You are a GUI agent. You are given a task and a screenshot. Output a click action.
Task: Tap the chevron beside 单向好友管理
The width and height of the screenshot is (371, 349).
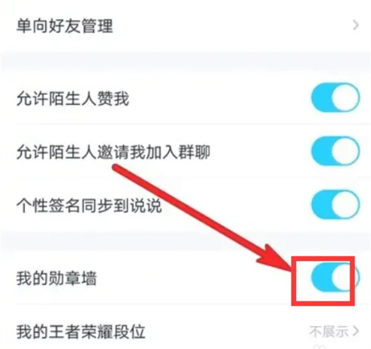[356, 25]
